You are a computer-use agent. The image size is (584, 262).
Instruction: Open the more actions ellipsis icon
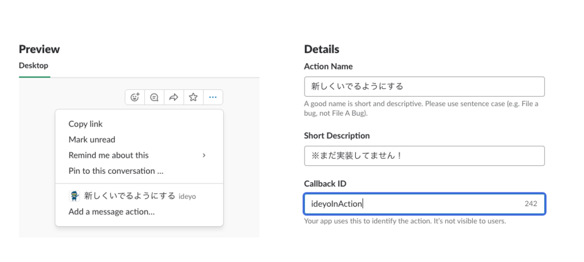[x=213, y=97]
